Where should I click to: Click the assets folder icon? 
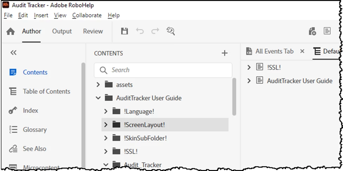tap(108, 84)
